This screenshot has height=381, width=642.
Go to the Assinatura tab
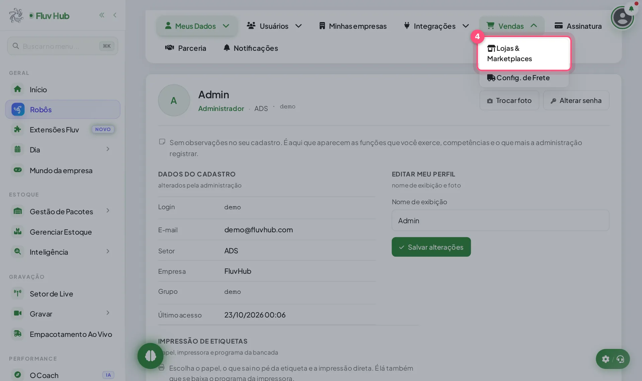click(578, 26)
